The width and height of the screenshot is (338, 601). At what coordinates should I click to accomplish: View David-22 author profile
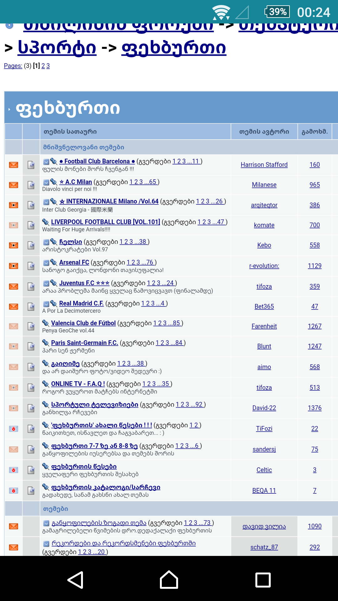264,408
